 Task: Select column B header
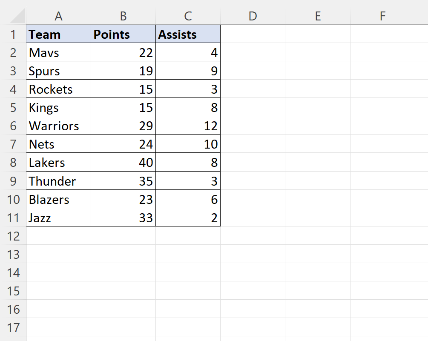[123, 16]
